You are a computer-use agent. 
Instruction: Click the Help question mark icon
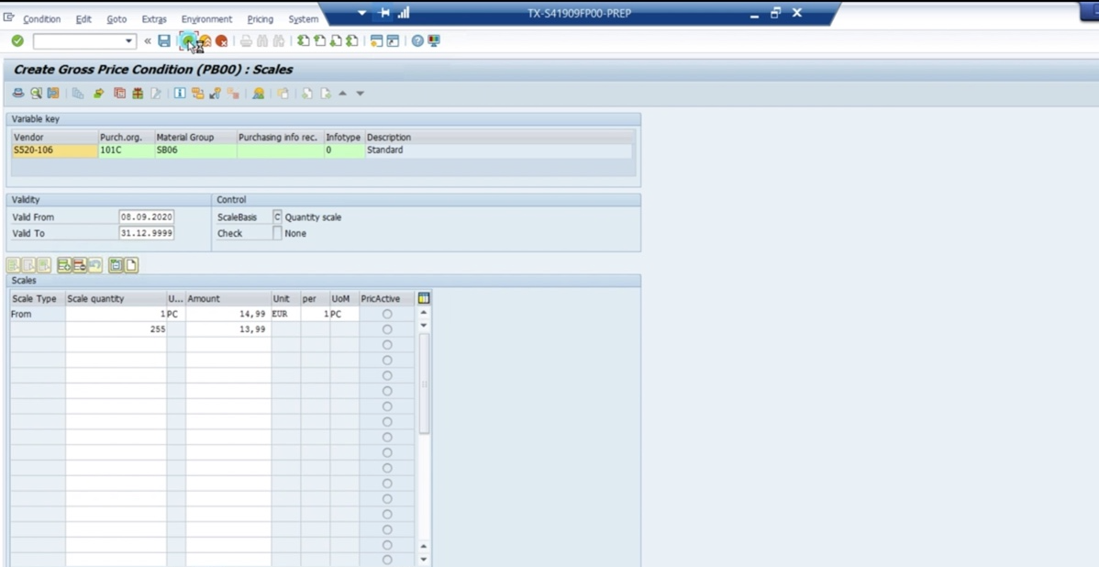tap(417, 41)
